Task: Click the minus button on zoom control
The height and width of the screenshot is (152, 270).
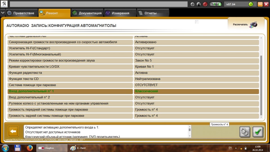Action: tap(211, 4)
